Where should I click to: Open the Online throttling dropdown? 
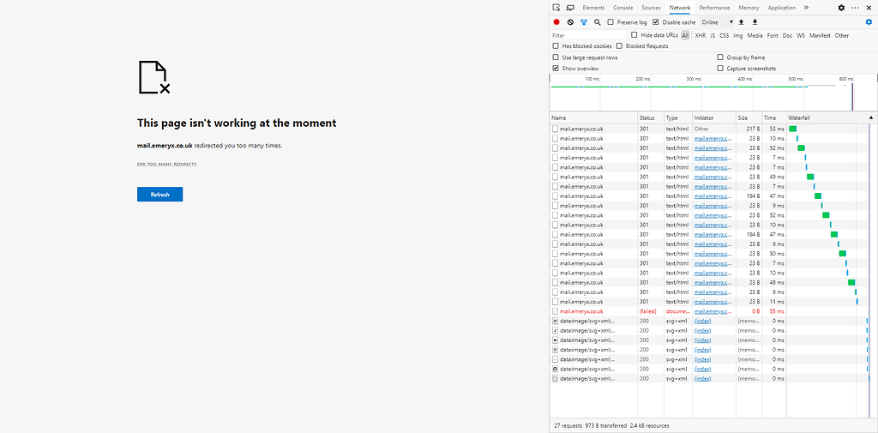[x=718, y=22]
